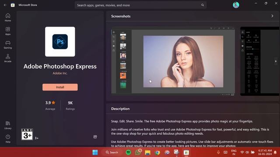The image size is (280, 157).
Task: Click the ENG IN language indicator
Action: tap(234, 152)
